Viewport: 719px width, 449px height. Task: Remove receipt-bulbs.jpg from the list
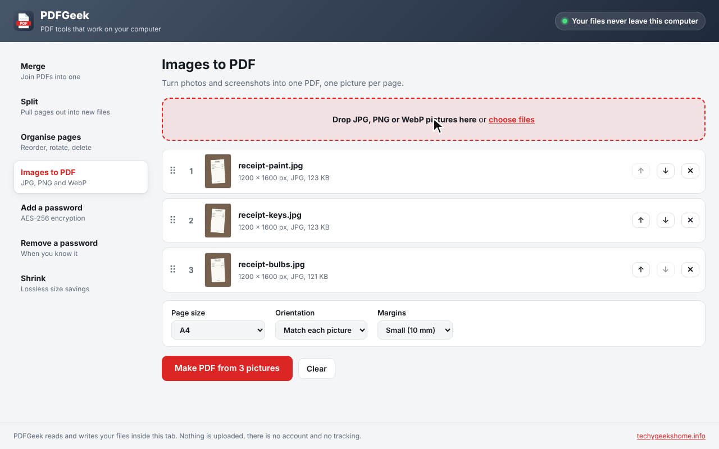690,270
